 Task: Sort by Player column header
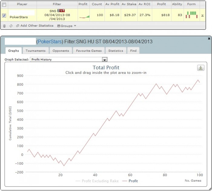point(22,4)
